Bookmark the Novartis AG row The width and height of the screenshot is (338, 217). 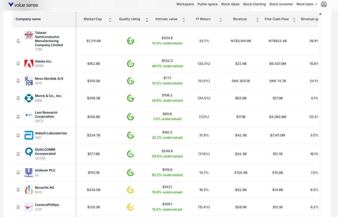click(18, 190)
